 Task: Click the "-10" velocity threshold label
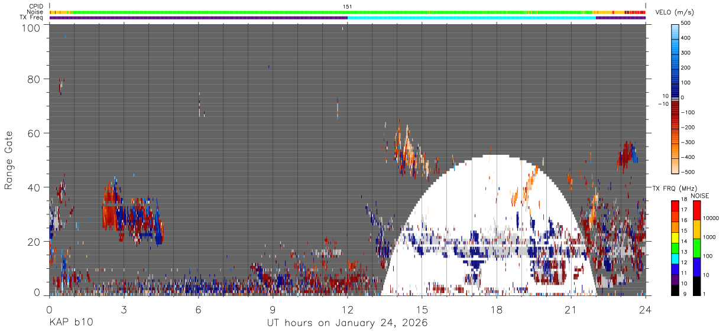[663, 104]
